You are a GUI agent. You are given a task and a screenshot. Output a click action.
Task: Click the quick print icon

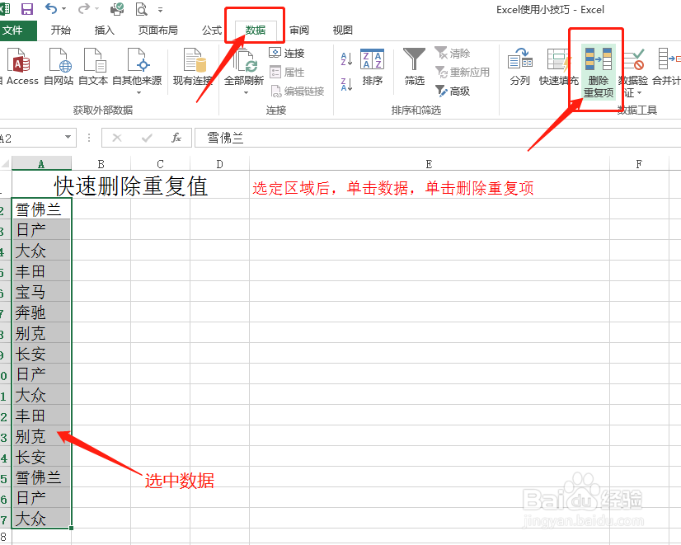click(117, 9)
